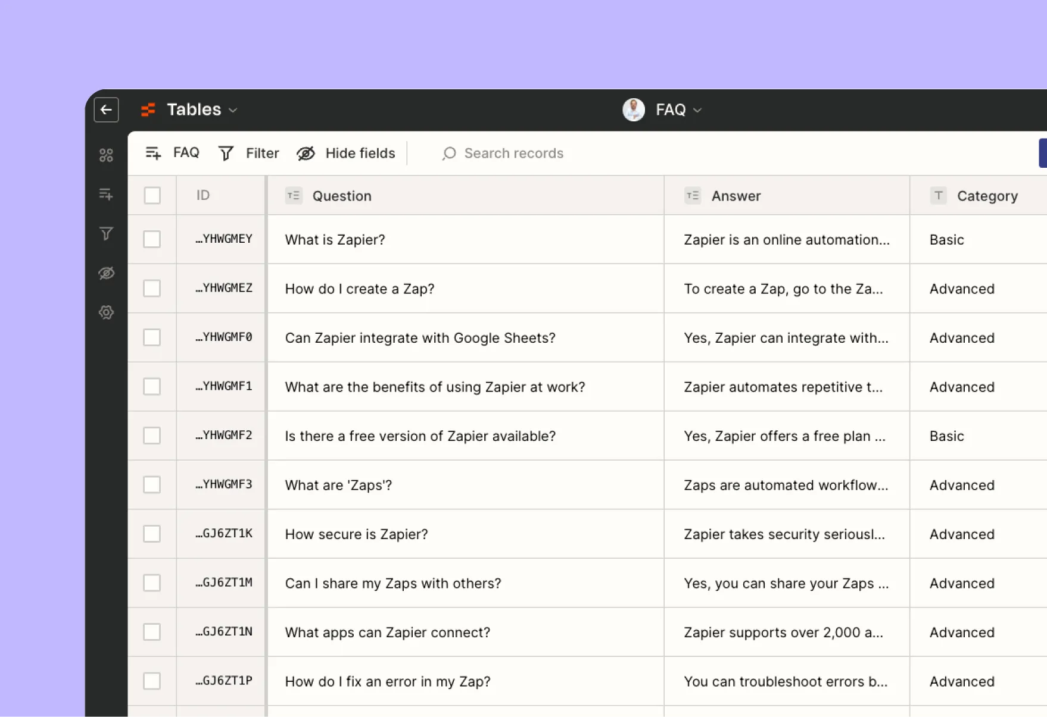Toggle the select-all checkbox in header
Viewport: 1047px width, 717px height.
coord(152,195)
